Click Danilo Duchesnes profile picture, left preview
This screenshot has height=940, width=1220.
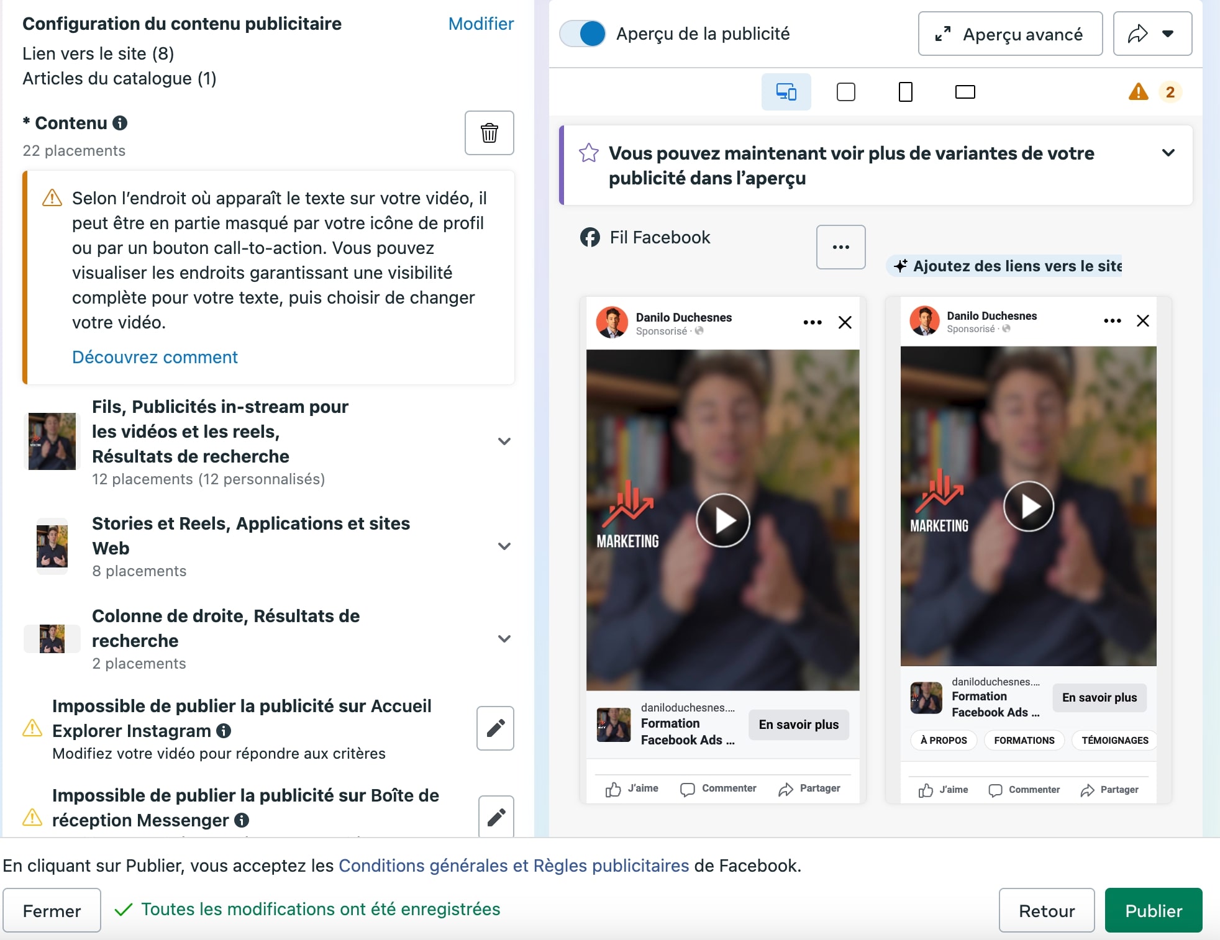[612, 322]
